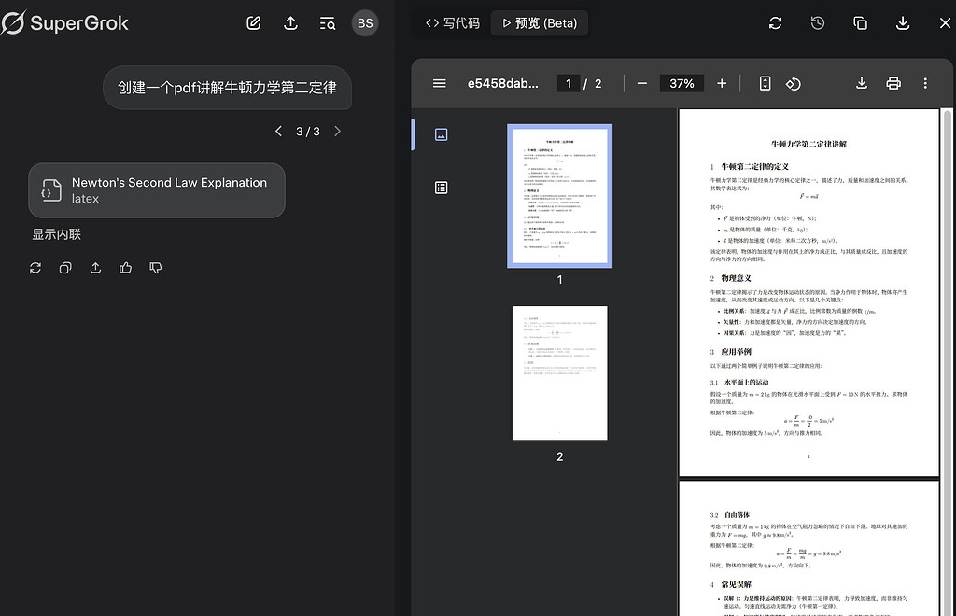Click the PDF page number field
The width and height of the screenshot is (956, 616).
pos(569,83)
